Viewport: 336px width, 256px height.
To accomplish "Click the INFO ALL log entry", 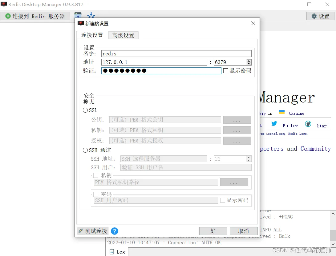I will pos(271,230).
